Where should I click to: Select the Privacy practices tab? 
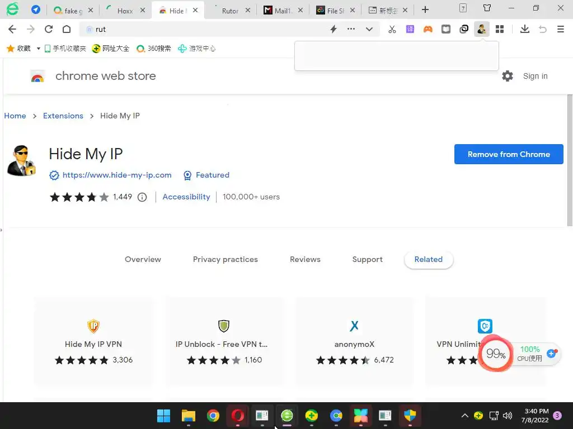(225, 259)
